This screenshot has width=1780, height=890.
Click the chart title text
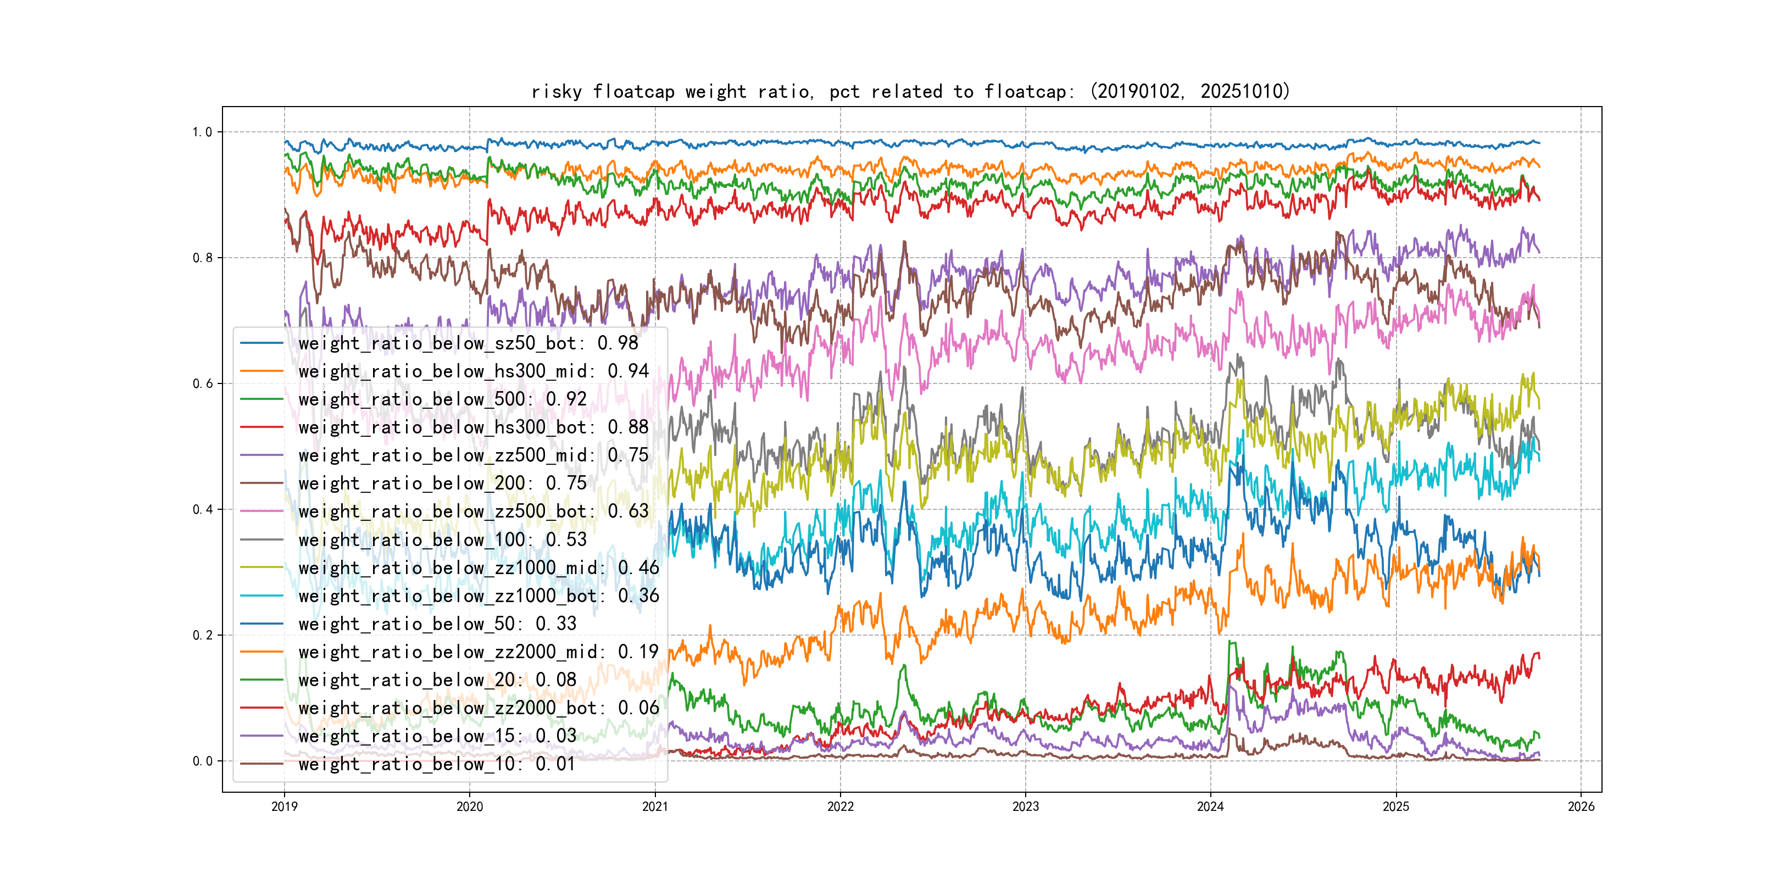point(911,91)
